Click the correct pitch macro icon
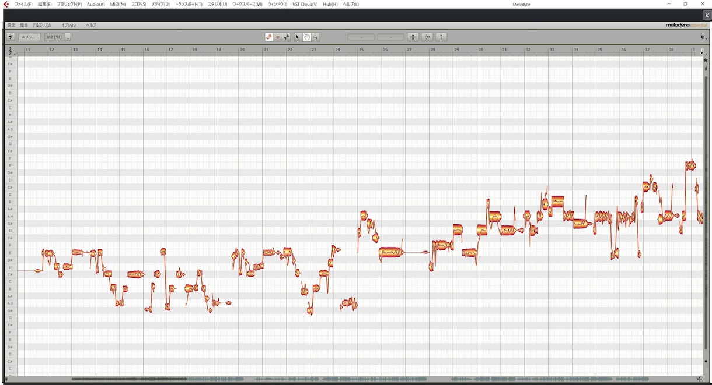The width and height of the screenshot is (712, 385). 413,37
